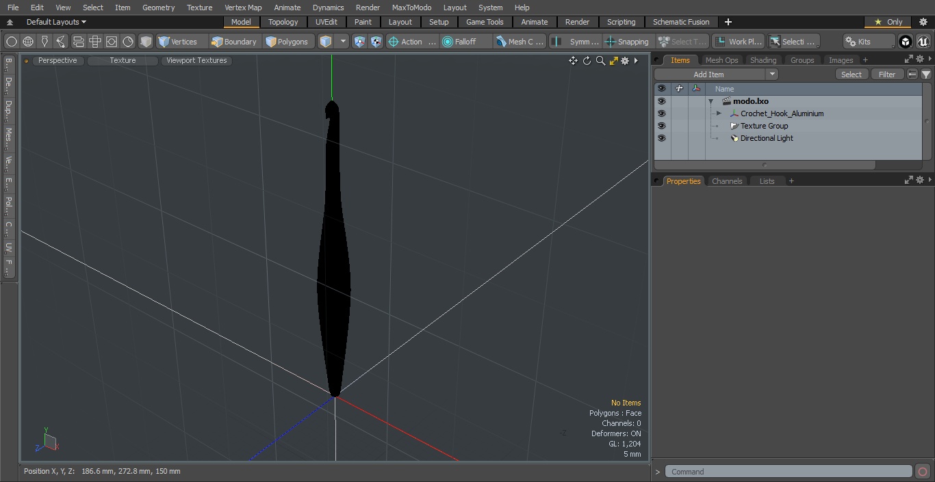The image size is (935, 482).
Task: Click the Items panel settings gear
Action: (x=920, y=60)
